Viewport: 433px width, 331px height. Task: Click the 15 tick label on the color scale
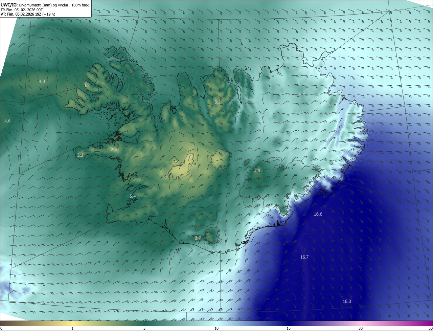point(289,328)
